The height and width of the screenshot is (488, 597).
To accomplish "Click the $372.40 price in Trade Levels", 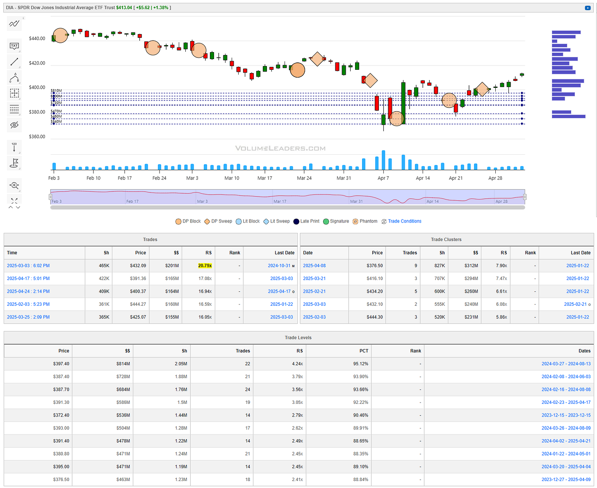I will (x=61, y=415).
